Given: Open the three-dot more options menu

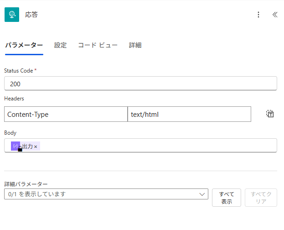Looking at the screenshot, I should tap(258, 15).
